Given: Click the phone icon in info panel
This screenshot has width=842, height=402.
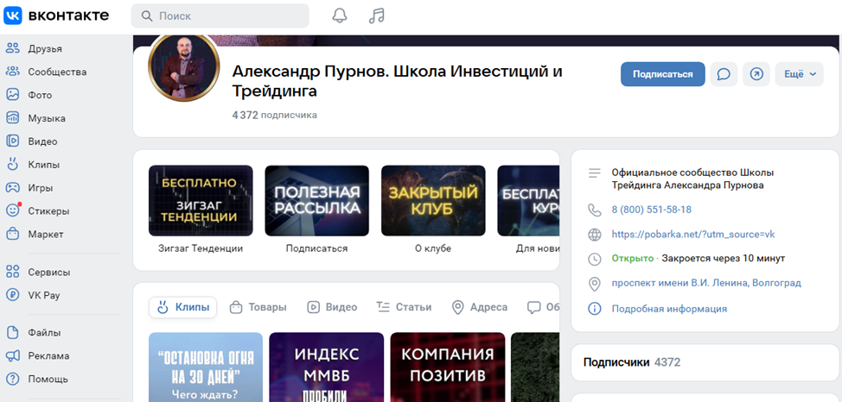Looking at the screenshot, I should pos(594,210).
